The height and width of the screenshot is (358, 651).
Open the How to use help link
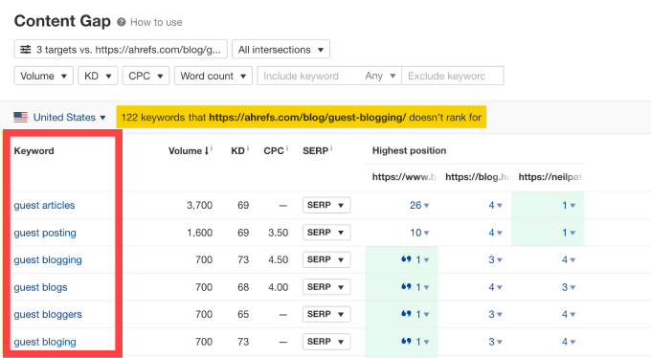(156, 22)
